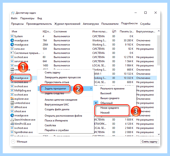
Task: Sort by Виртуализация column header
Action: [146, 31]
